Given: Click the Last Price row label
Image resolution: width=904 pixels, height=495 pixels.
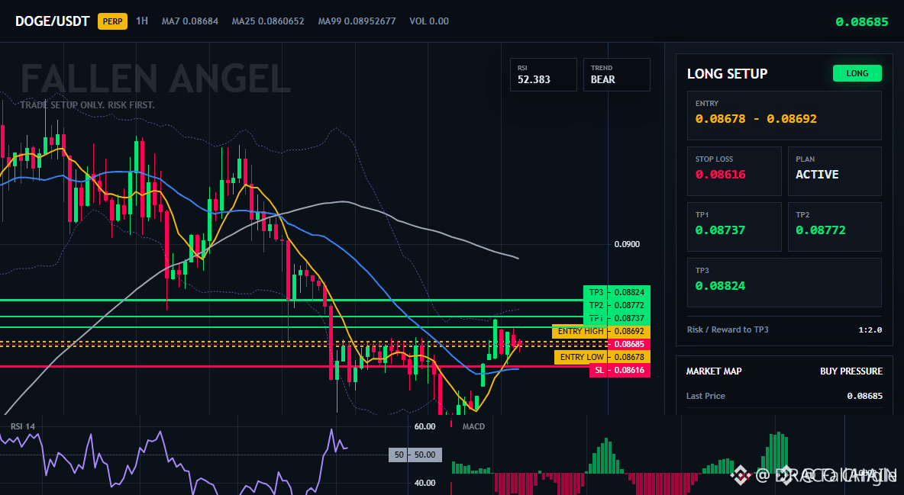Looking at the screenshot, I should pos(705,396).
